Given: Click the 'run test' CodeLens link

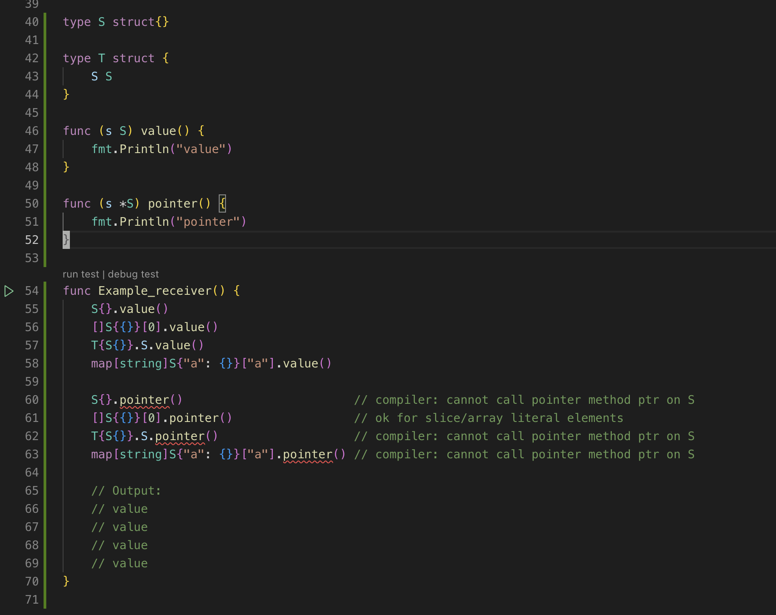Looking at the screenshot, I should [x=80, y=274].
